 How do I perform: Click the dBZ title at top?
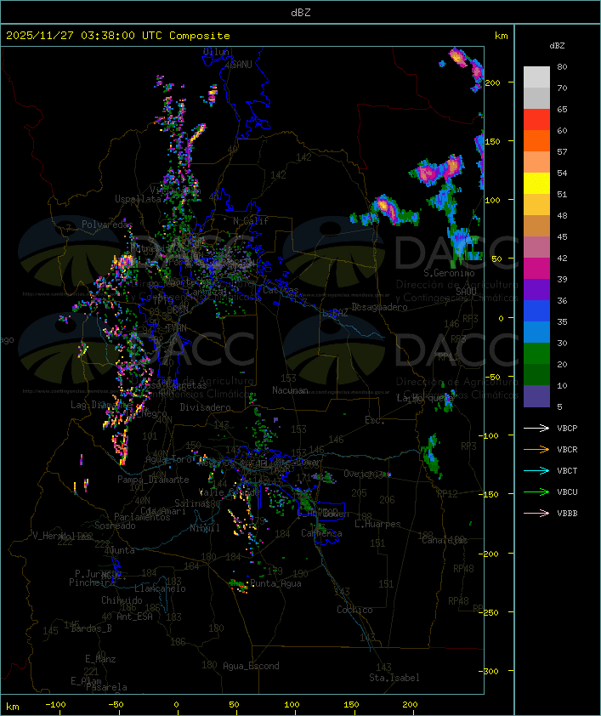[301, 13]
